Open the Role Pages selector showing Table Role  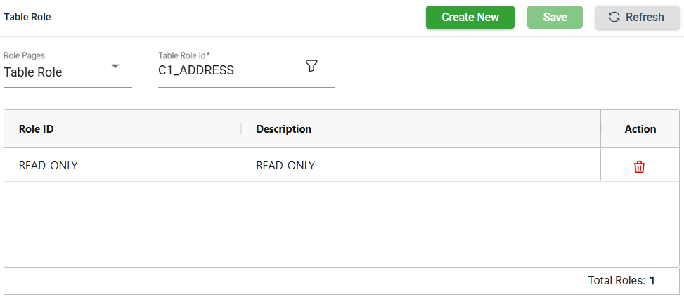[x=56, y=72]
